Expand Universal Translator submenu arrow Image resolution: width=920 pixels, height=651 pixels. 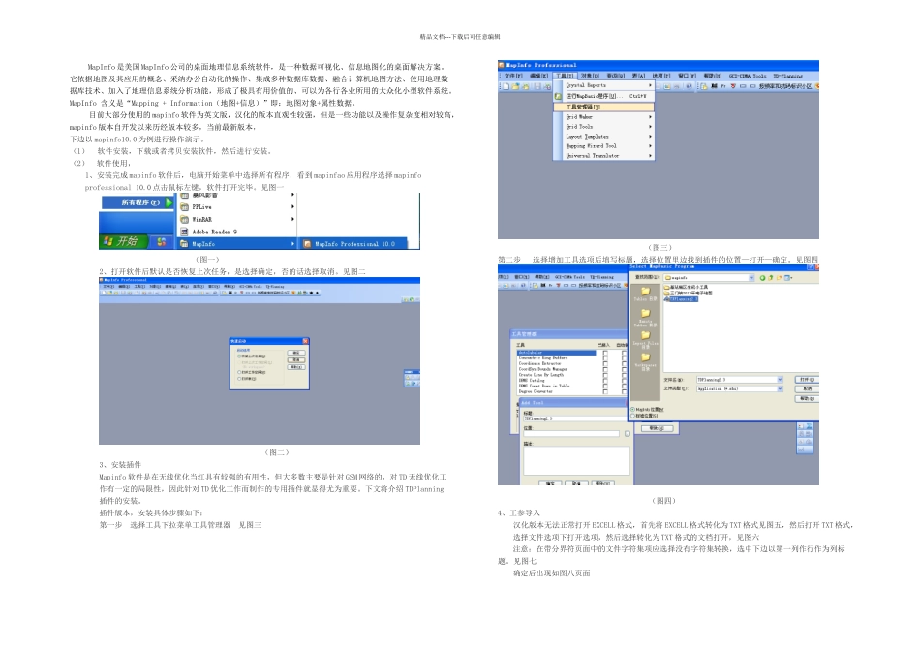650,156
